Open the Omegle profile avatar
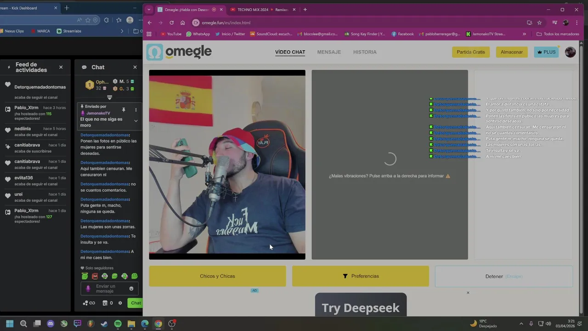 tap(570, 52)
